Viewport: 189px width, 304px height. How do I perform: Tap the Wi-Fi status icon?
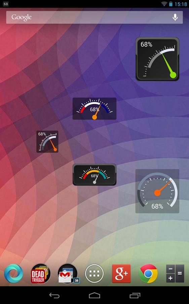coord(164,4)
